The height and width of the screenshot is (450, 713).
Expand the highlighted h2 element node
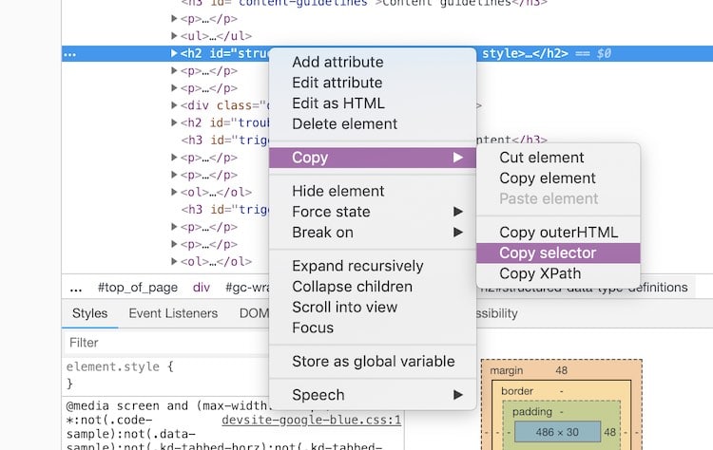pos(174,53)
